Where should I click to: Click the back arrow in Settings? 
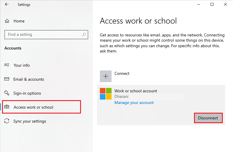pyautogui.click(x=7, y=4)
